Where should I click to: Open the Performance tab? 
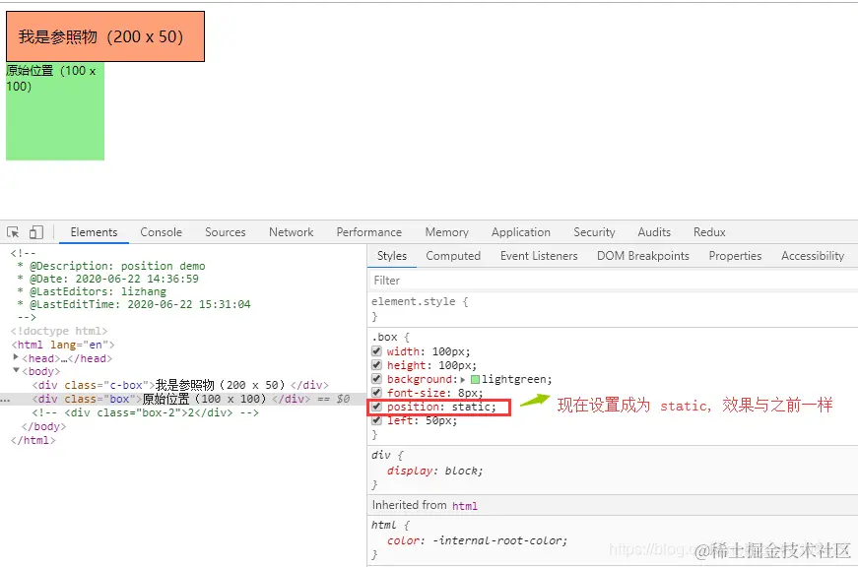coord(368,232)
